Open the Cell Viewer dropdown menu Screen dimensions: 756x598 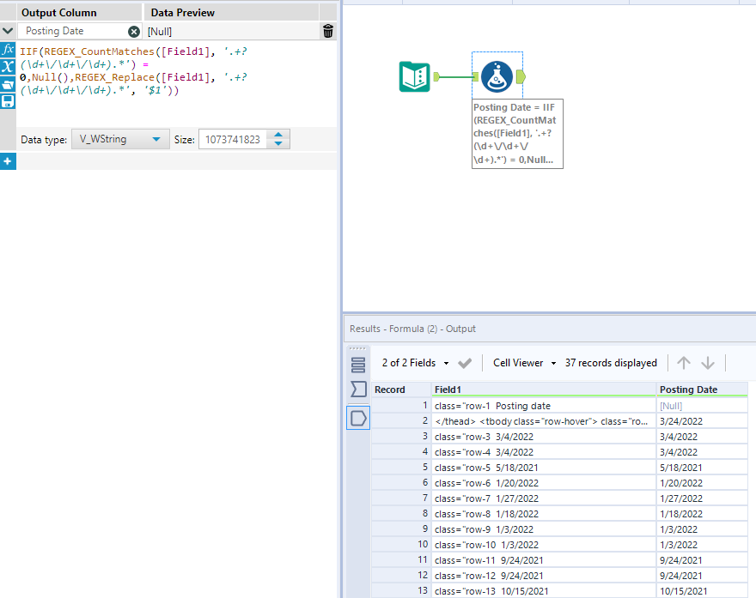(x=525, y=363)
